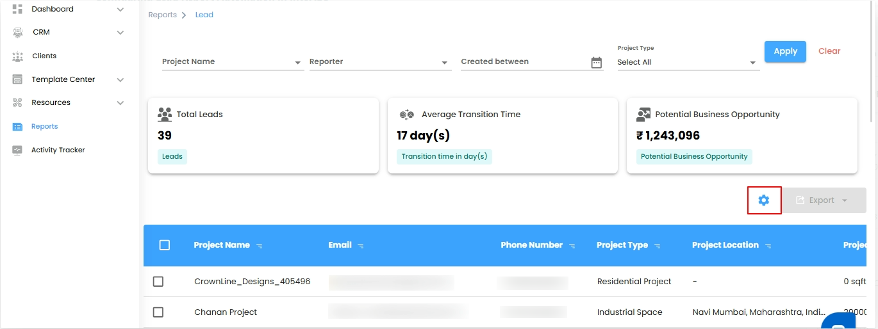Open the Export dropdown button

(824, 200)
